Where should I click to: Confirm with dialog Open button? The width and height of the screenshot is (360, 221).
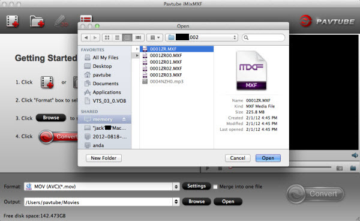pos(268,158)
